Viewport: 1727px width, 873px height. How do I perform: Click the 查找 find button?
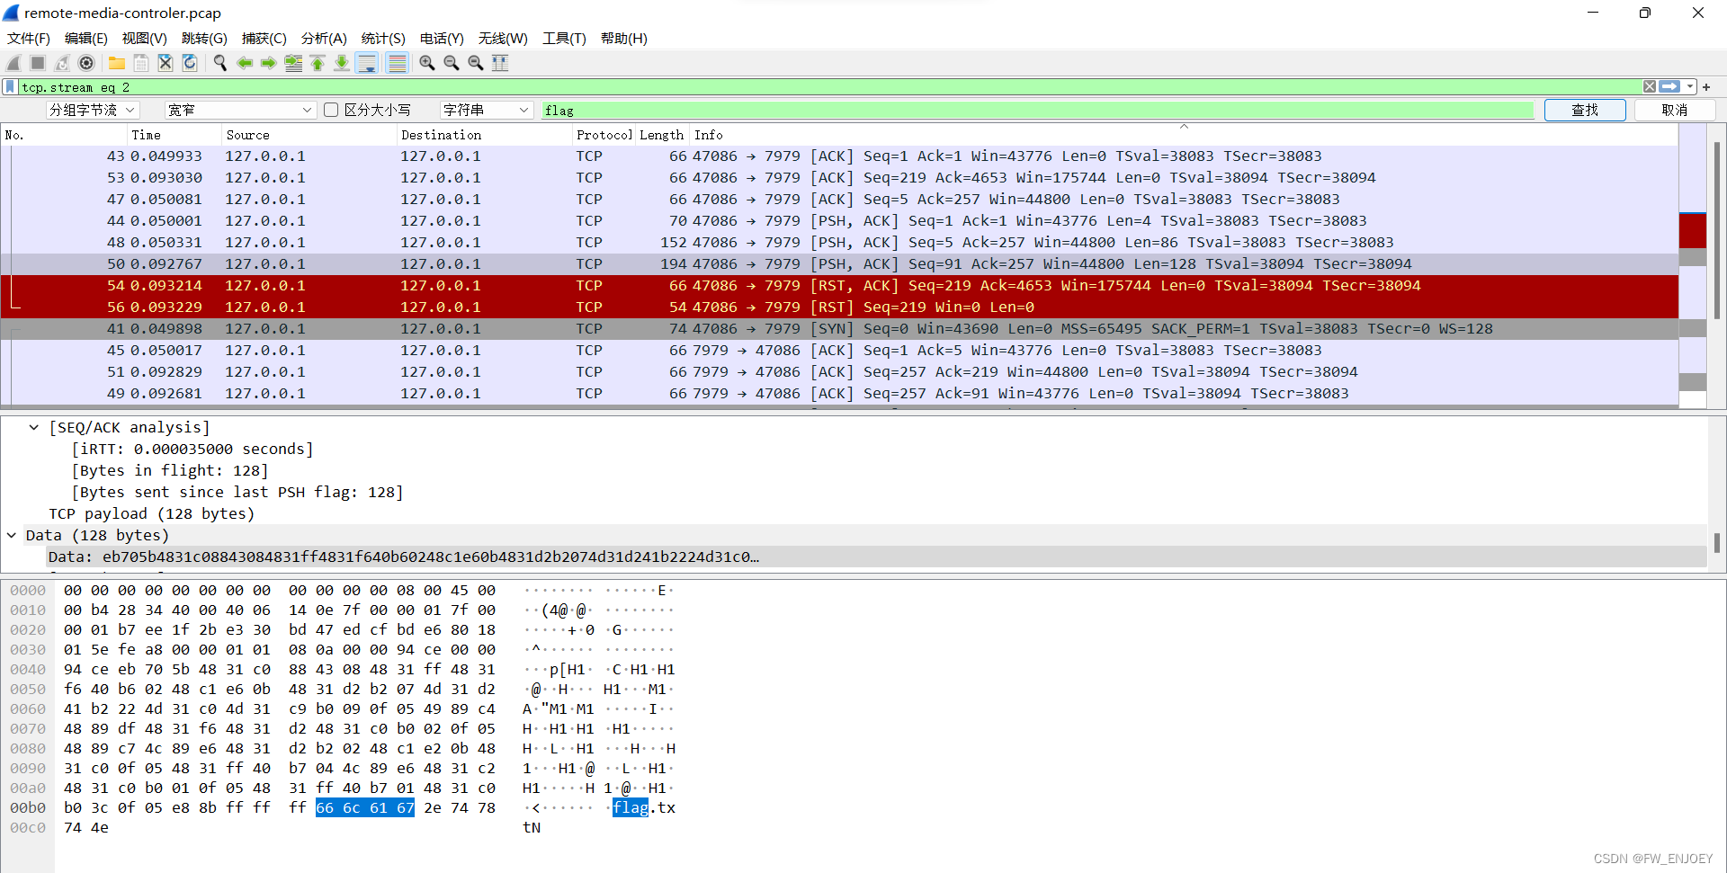(x=1585, y=110)
